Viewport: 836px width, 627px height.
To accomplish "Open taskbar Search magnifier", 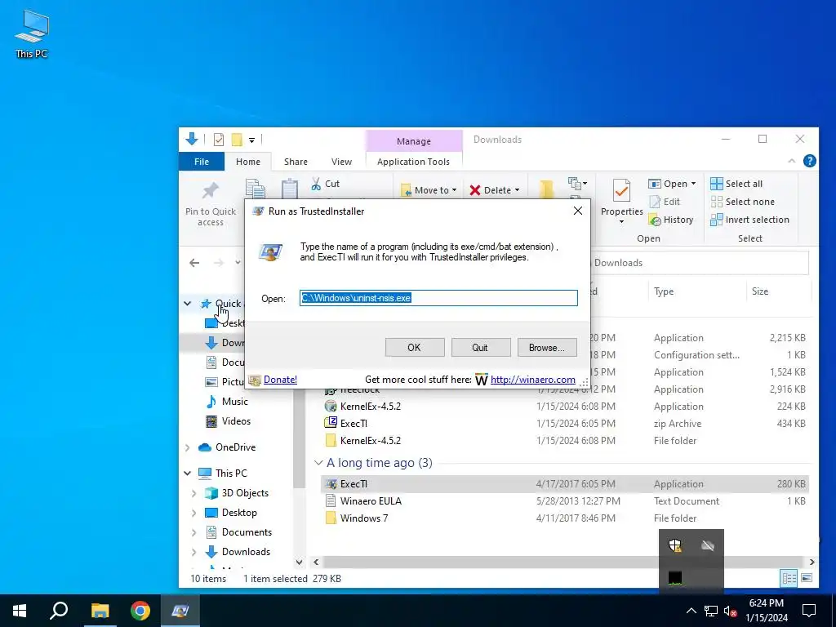I will pos(59,611).
